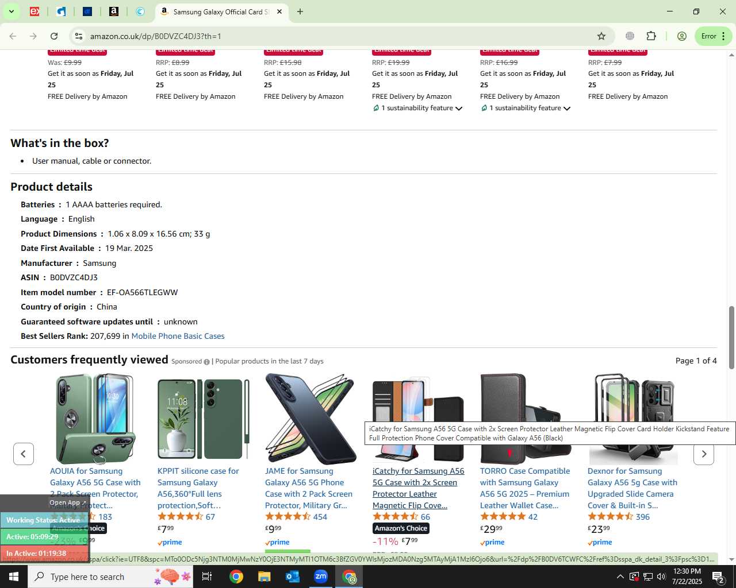The width and height of the screenshot is (736, 588).
Task: Open second Chrome profile icon in taskbar
Action: pyautogui.click(x=350, y=577)
